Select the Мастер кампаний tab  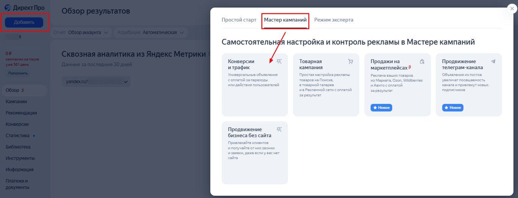285,20
